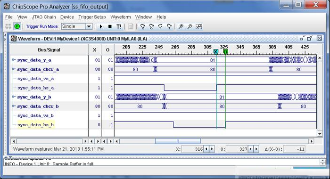Stop acquisition with the stop button
The image size is (330, 179).
(110, 26)
